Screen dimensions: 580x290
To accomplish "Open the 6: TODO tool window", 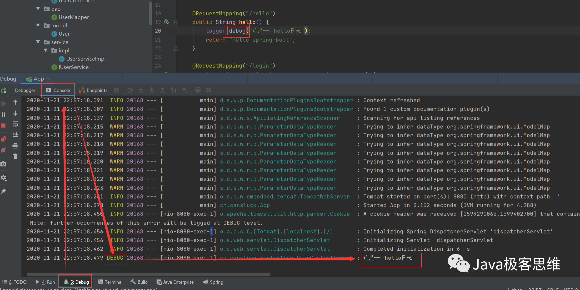I will point(15,282).
